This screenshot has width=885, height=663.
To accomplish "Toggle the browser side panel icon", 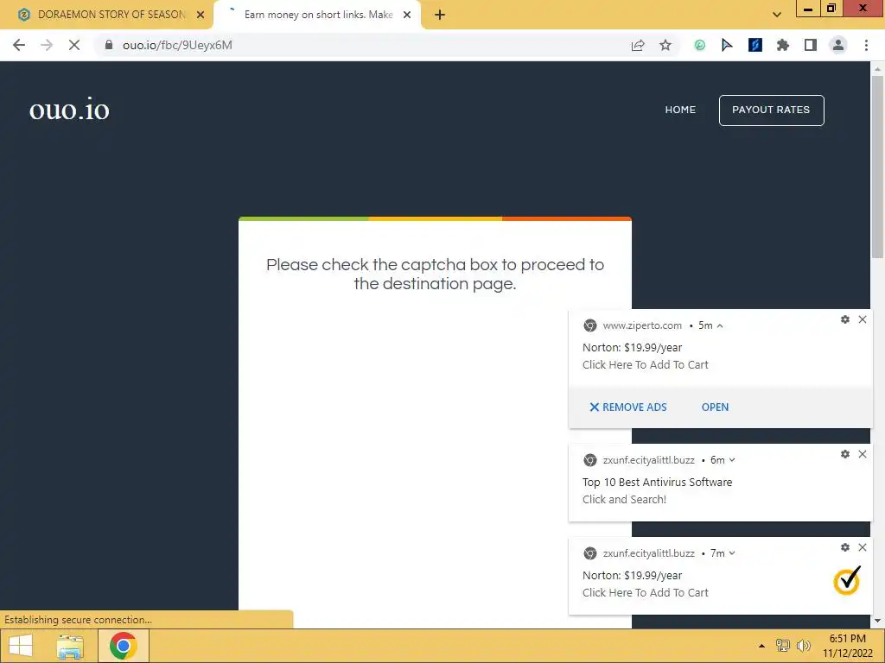I will pyautogui.click(x=811, y=45).
